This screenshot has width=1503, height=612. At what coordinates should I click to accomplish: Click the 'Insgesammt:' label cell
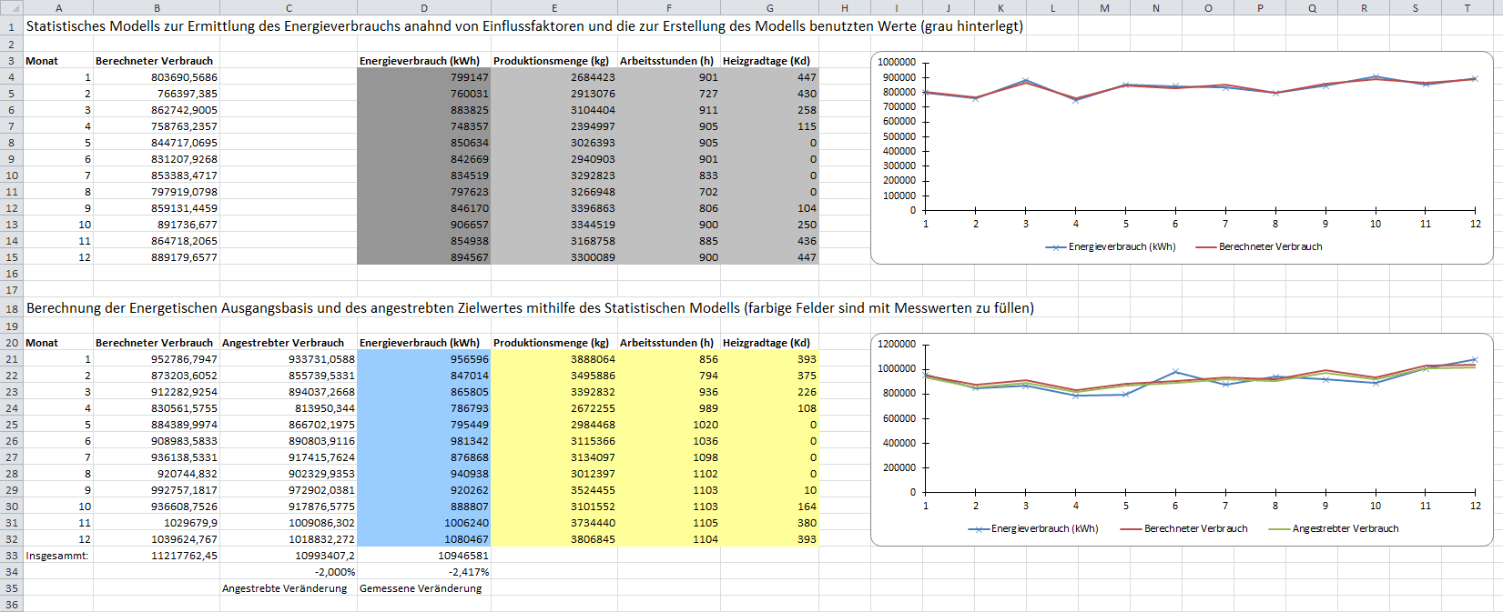57,556
